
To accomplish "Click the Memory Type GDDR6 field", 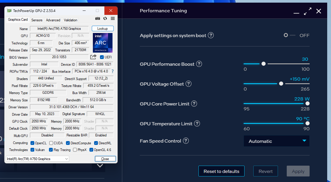I will pos(48,93).
